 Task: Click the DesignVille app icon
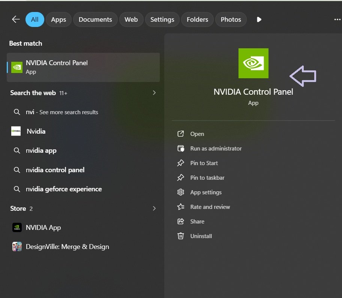17,247
